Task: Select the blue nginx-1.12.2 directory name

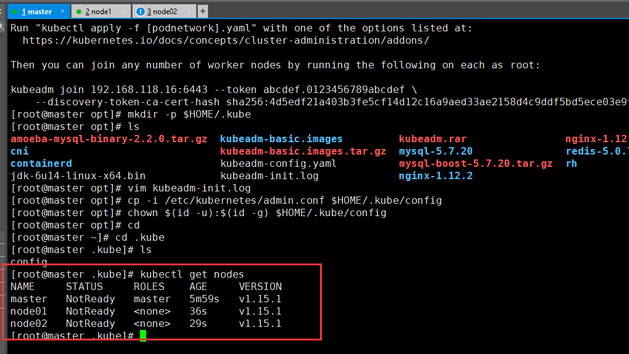Action: pyautogui.click(x=435, y=176)
